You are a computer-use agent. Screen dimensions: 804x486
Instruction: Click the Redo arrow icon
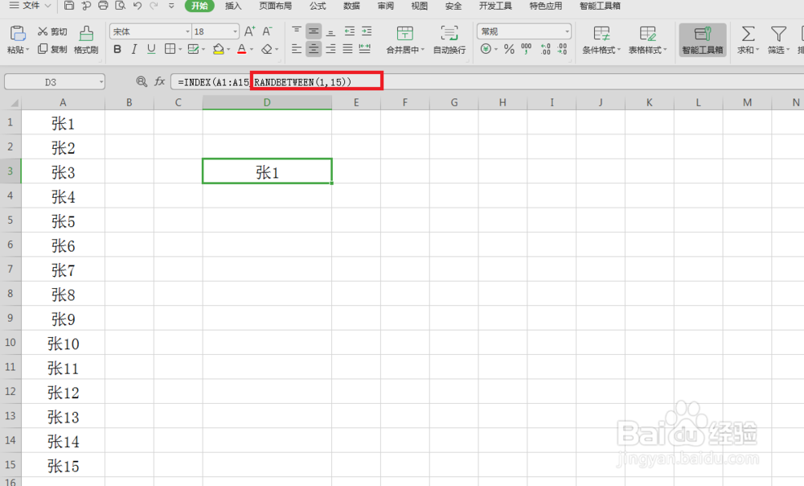click(154, 6)
